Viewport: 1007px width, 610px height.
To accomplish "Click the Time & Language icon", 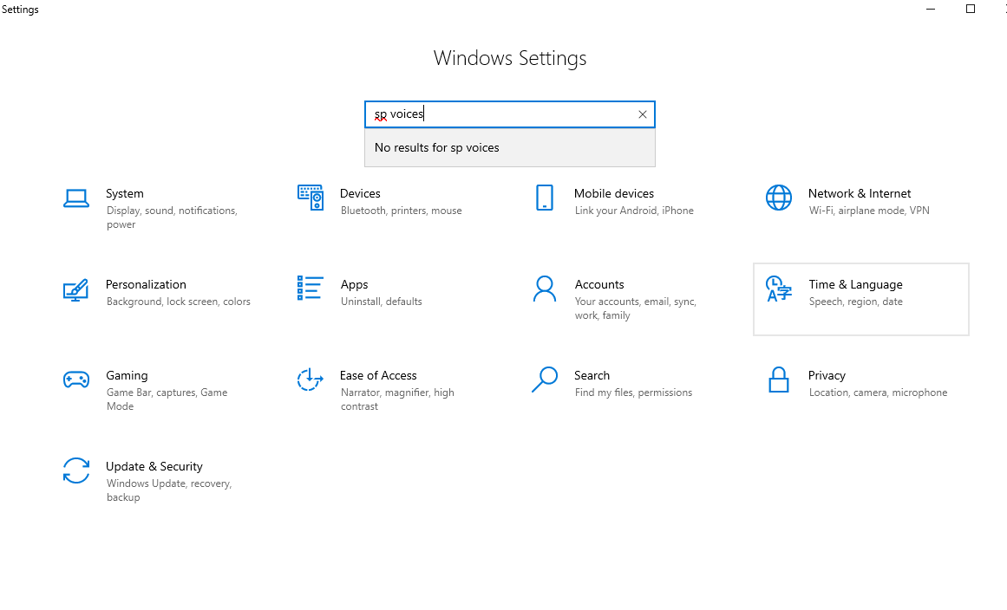I will point(778,289).
